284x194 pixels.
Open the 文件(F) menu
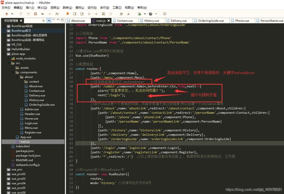pyautogui.click(x=6, y=8)
